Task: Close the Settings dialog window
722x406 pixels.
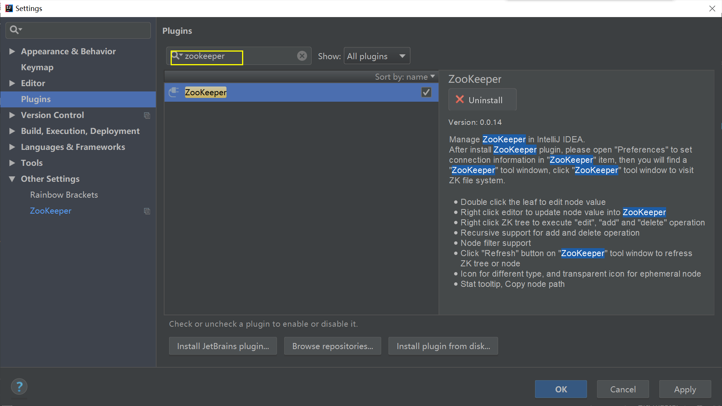Action: (x=712, y=8)
